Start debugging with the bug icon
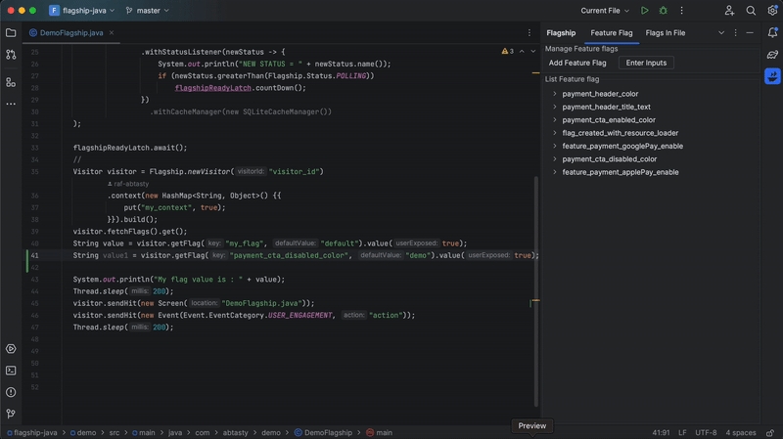The height and width of the screenshot is (439, 783). (x=663, y=11)
